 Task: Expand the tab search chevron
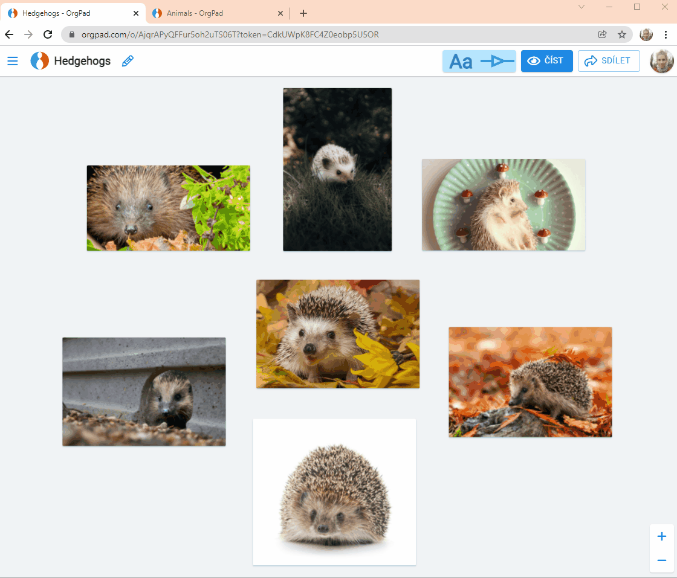click(581, 7)
